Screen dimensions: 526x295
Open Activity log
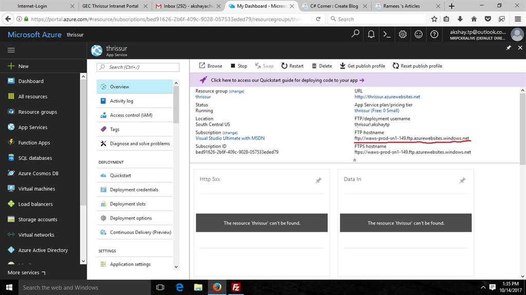[x=135, y=101]
